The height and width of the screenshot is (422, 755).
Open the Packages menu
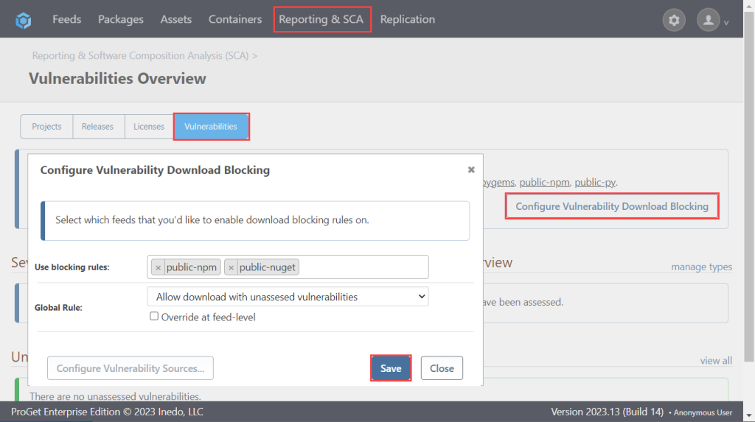coord(121,20)
